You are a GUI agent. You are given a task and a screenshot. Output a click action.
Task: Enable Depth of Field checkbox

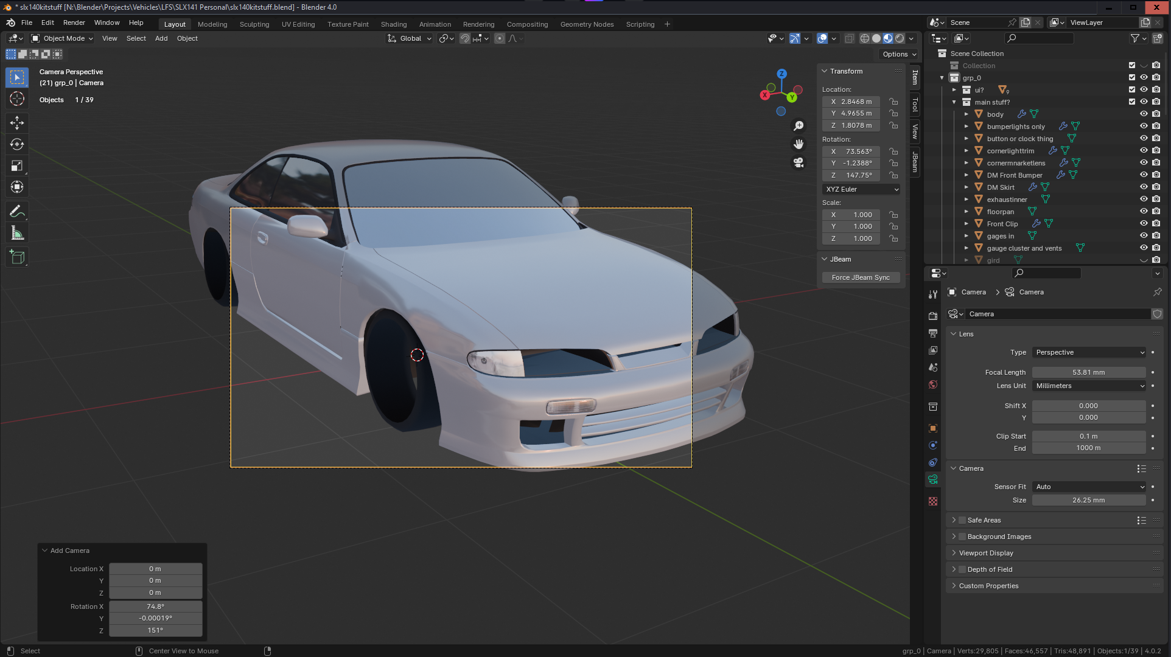[x=962, y=569]
